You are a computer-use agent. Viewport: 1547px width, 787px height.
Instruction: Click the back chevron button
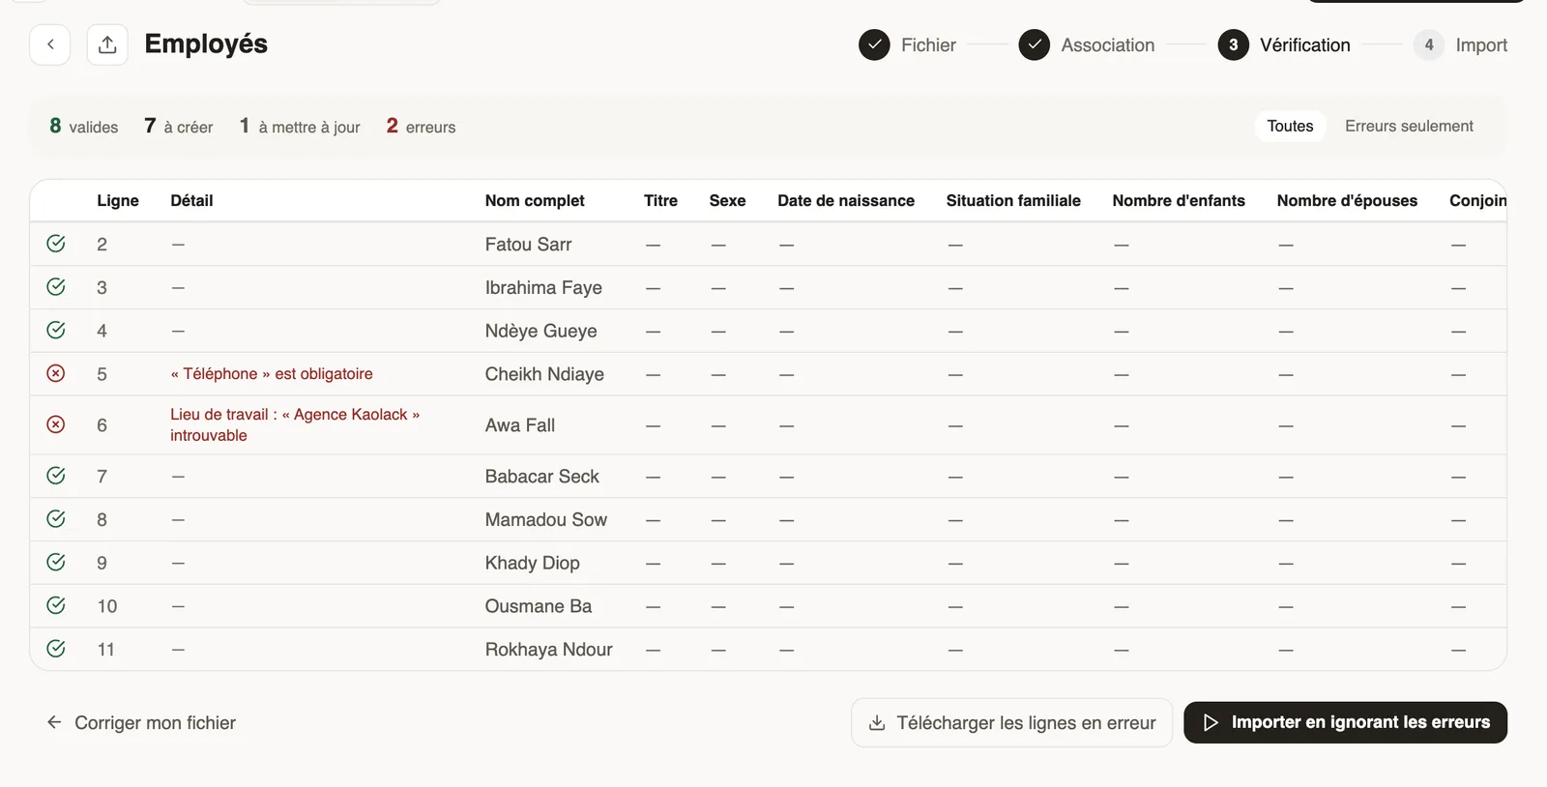pos(50,44)
